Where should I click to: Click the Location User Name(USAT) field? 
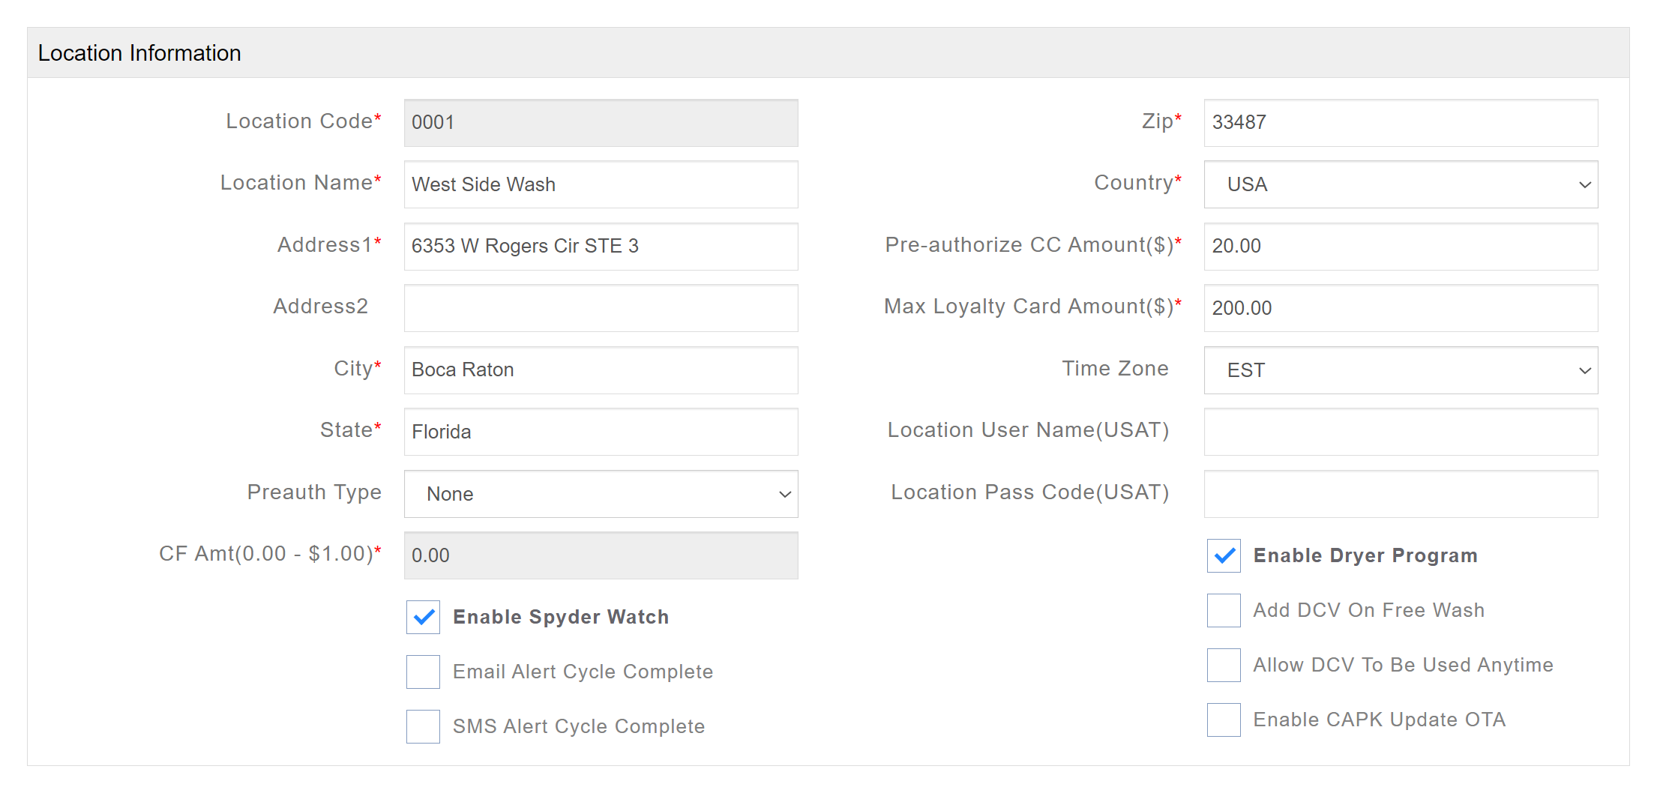1400,432
